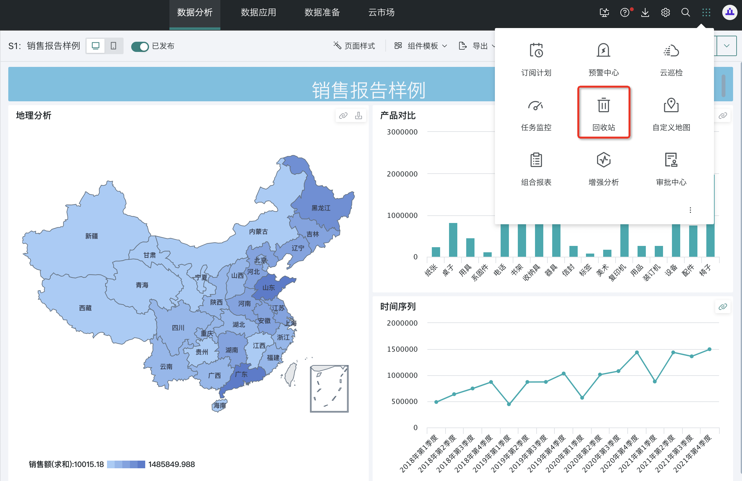
Task: Click the 用具 bar in 产品对比 chart
Action: pyautogui.click(x=470, y=248)
